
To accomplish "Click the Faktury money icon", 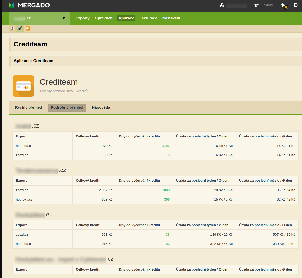I will [257, 5].
